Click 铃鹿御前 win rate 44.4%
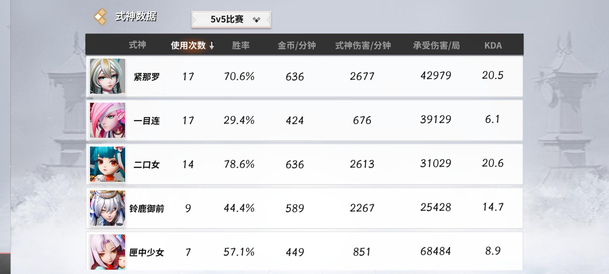This screenshot has height=274, width=609. 239,208
